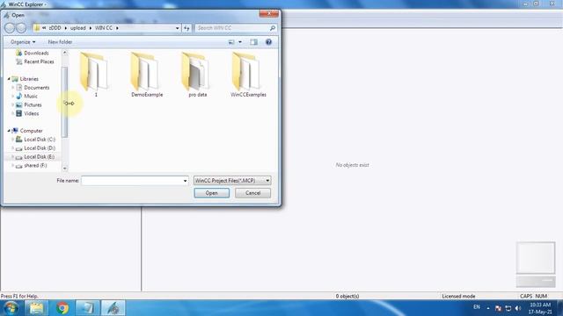Click the network tray icon
This screenshot has width=563, height=316.
[x=508, y=308]
